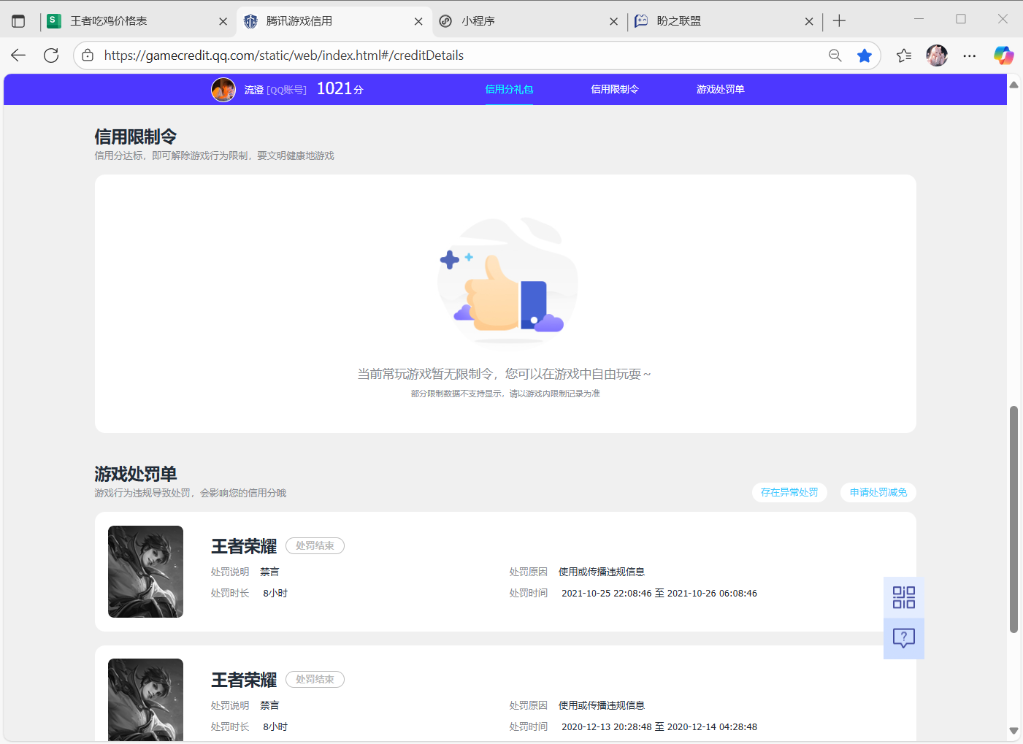Click the user avatar in purple header

click(x=223, y=90)
